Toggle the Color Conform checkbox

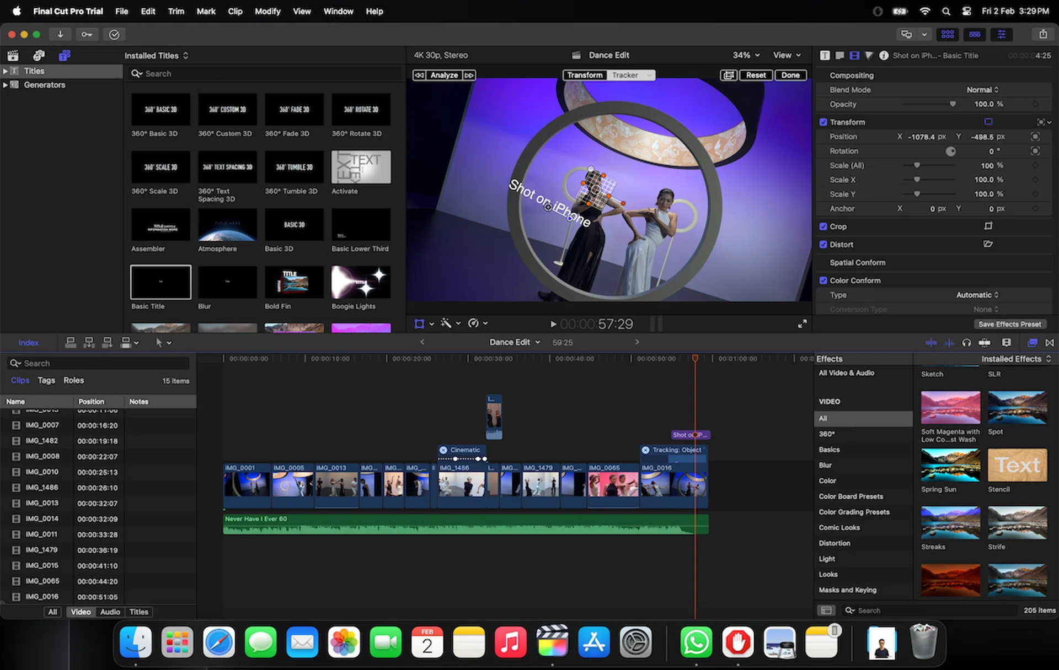[x=823, y=280]
